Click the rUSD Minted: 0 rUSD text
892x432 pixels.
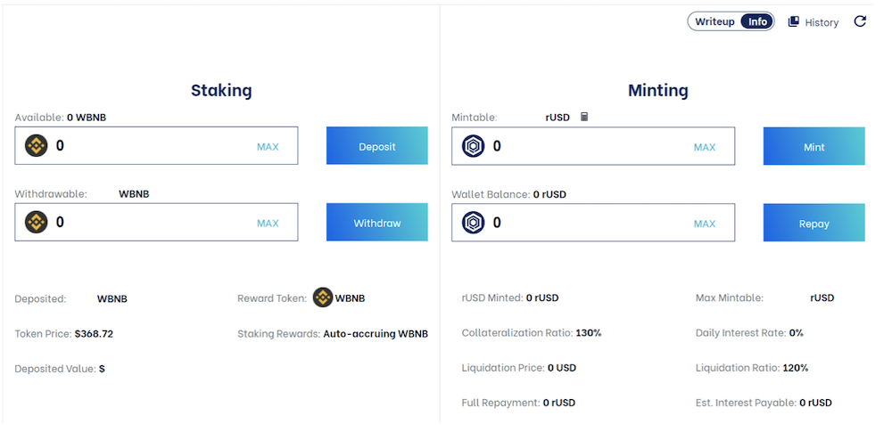pyautogui.click(x=510, y=298)
